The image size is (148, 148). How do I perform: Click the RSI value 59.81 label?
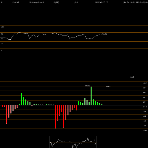coord(104,34)
